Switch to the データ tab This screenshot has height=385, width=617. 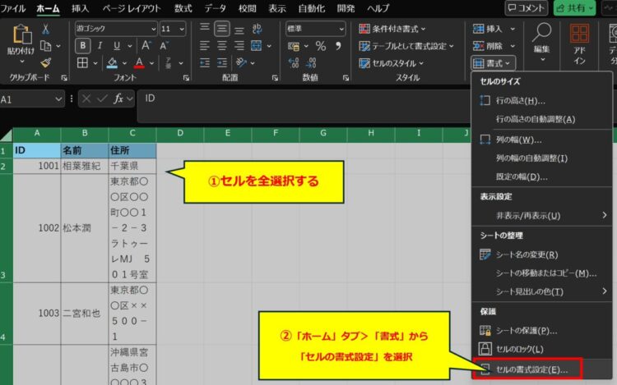(x=216, y=8)
